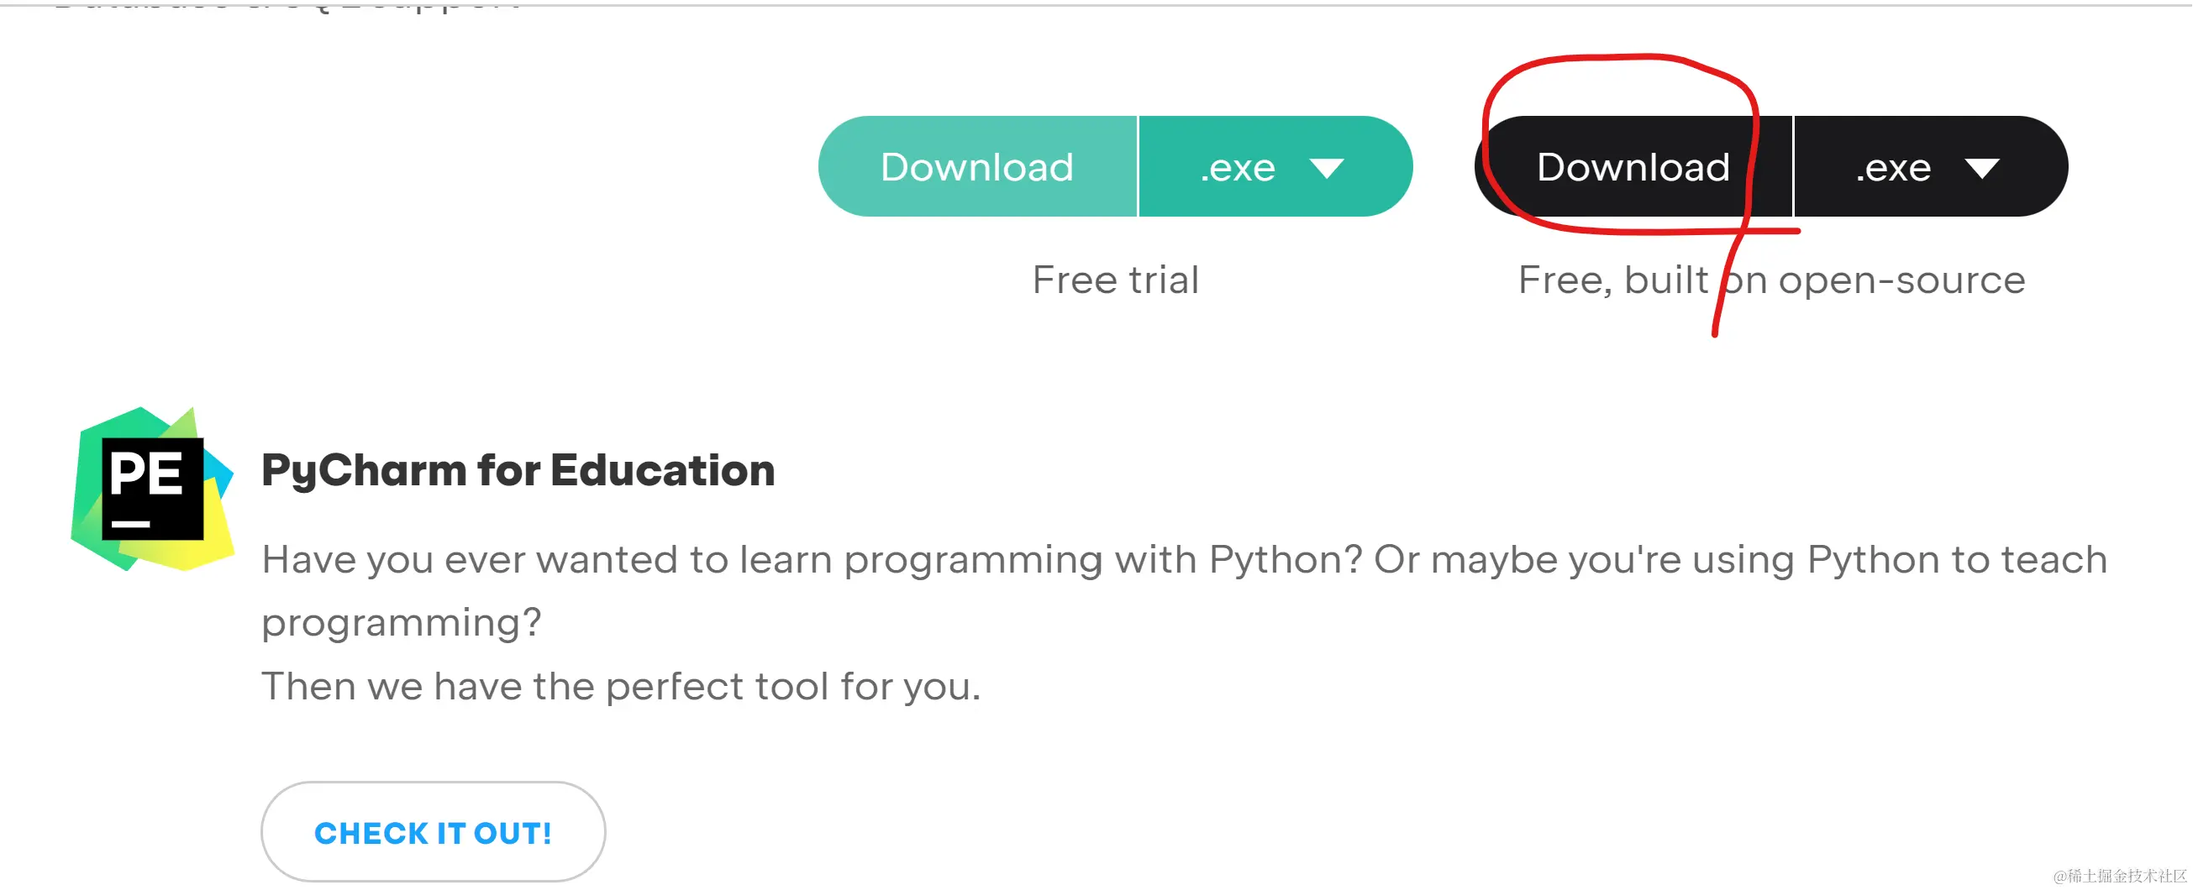This screenshot has width=2193, height=890.
Task: Click the PyCharm Edu PE logo
Action: [x=151, y=489]
